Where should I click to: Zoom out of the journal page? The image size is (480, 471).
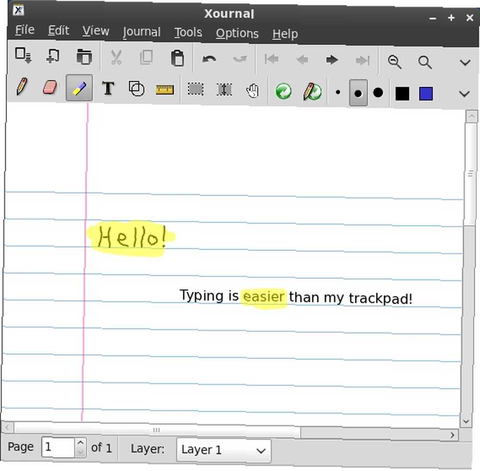[395, 62]
